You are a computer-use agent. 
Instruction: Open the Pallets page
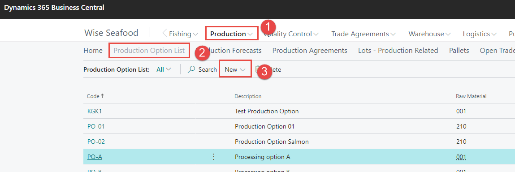click(459, 51)
